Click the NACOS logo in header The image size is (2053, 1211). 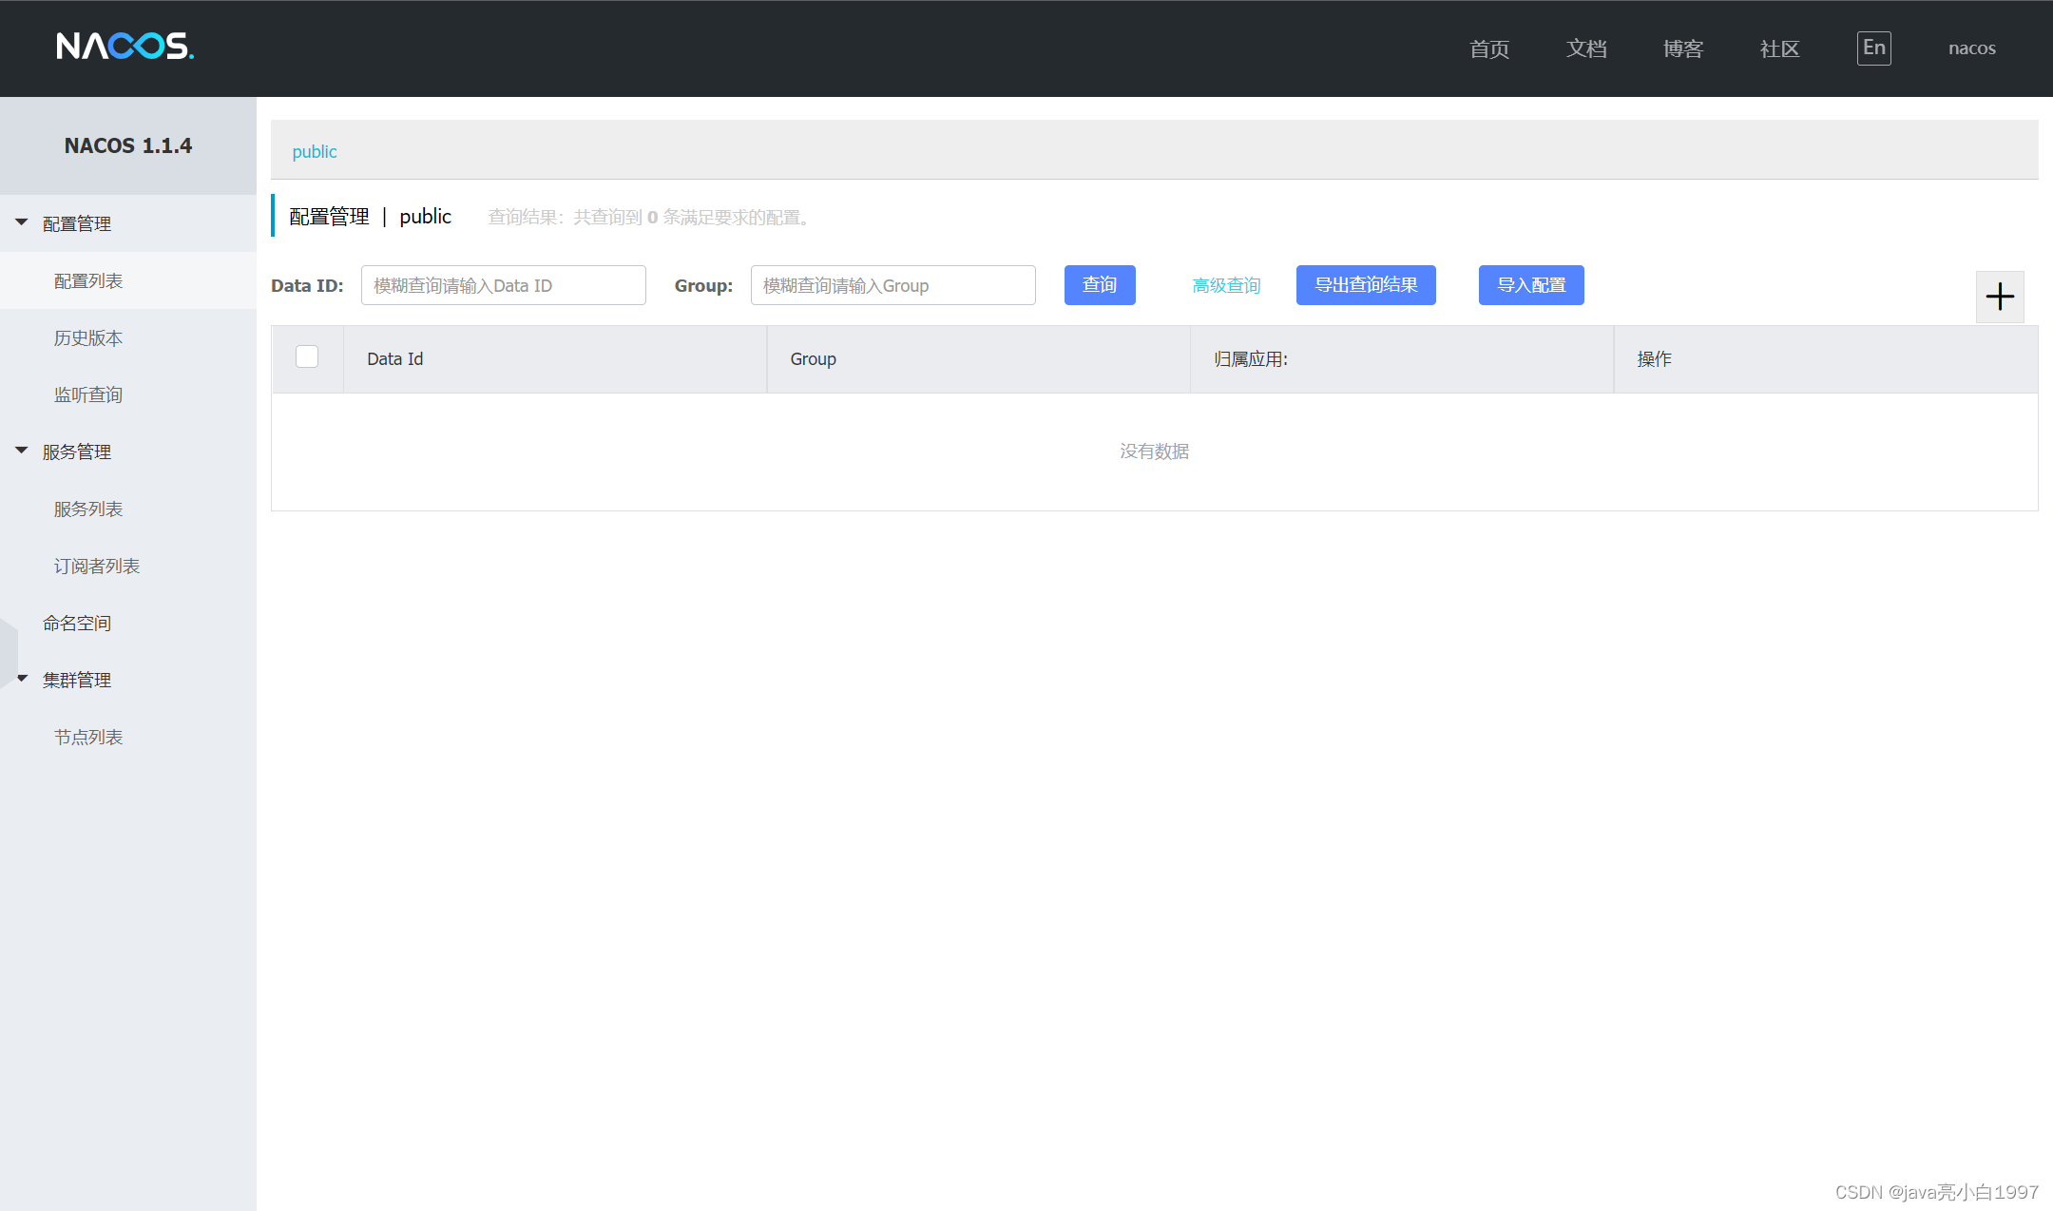[125, 47]
